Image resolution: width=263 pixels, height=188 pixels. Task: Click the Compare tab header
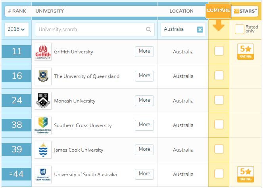(218, 11)
